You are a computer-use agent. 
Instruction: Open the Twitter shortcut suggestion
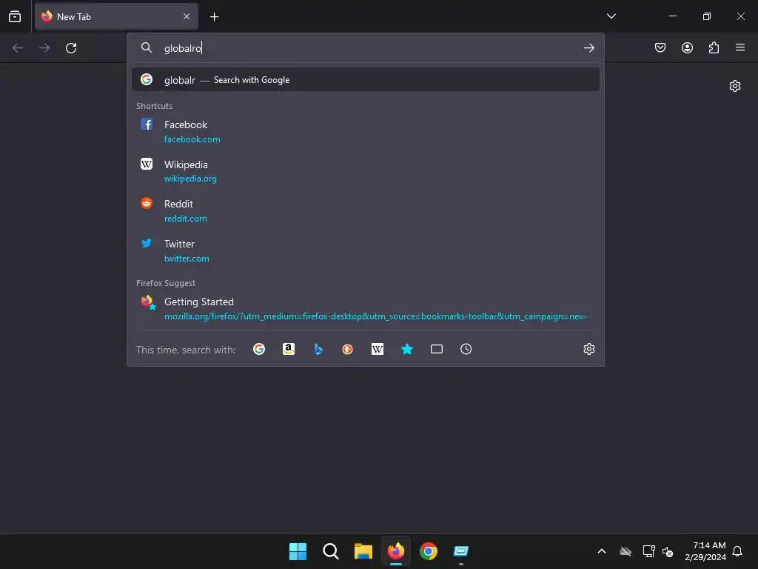click(366, 250)
